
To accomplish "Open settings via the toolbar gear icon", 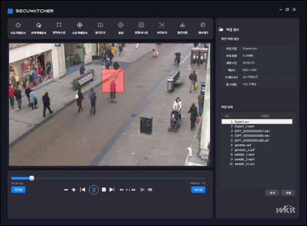I will tap(121, 25).
